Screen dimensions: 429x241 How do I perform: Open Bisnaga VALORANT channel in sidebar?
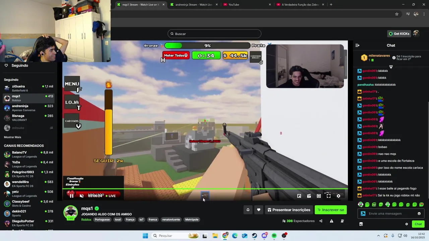[x=28, y=118]
